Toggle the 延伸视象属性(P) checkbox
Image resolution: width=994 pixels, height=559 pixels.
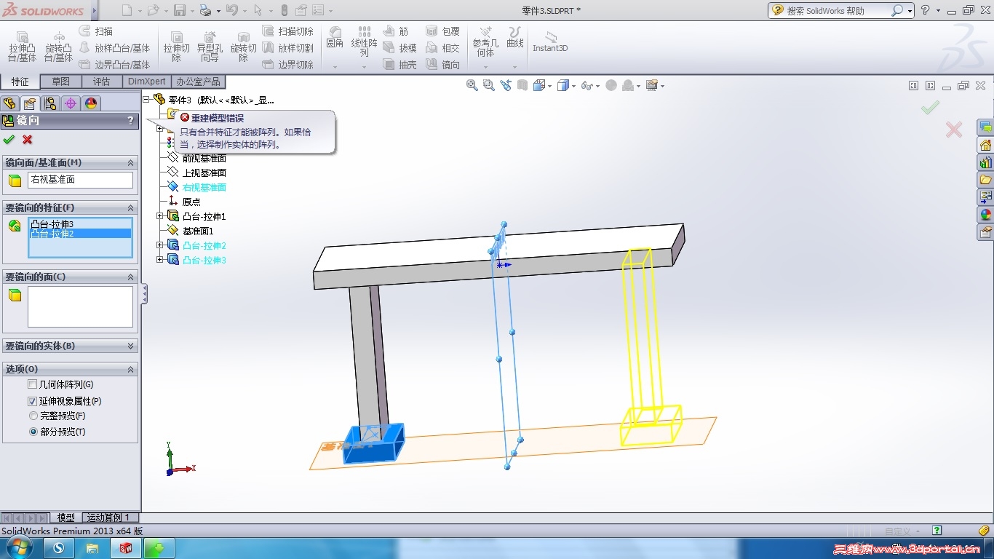point(32,401)
